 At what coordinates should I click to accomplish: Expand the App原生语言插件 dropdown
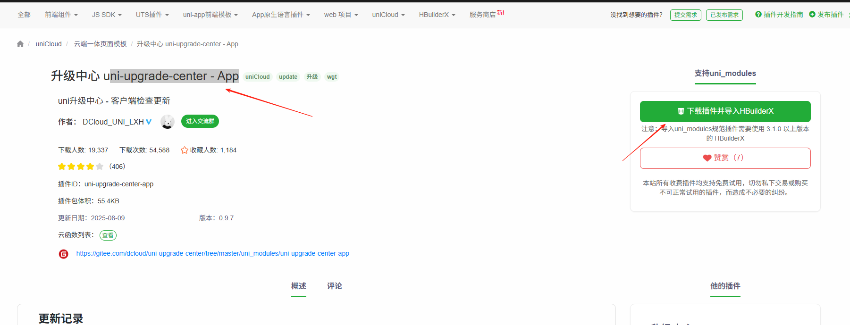(281, 15)
